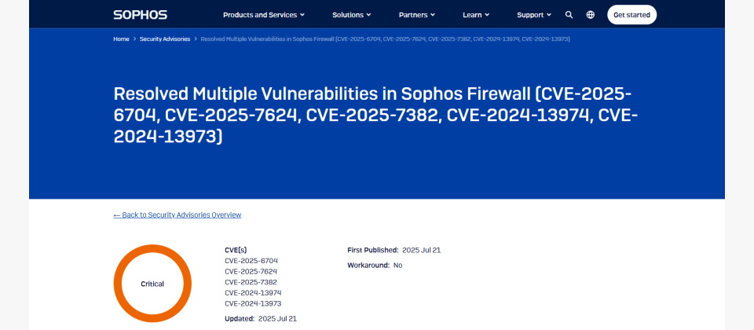
Task: Go to Home breadcrumb
Action: [121, 39]
